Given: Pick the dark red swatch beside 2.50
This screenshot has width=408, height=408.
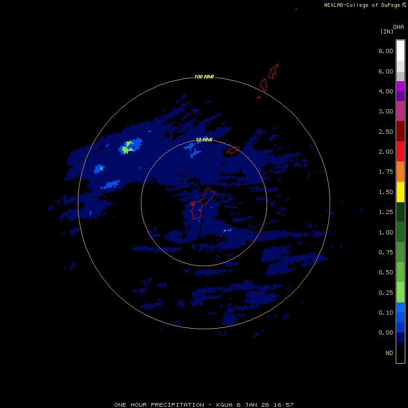Looking at the screenshot, I should (x=400, y=131).
